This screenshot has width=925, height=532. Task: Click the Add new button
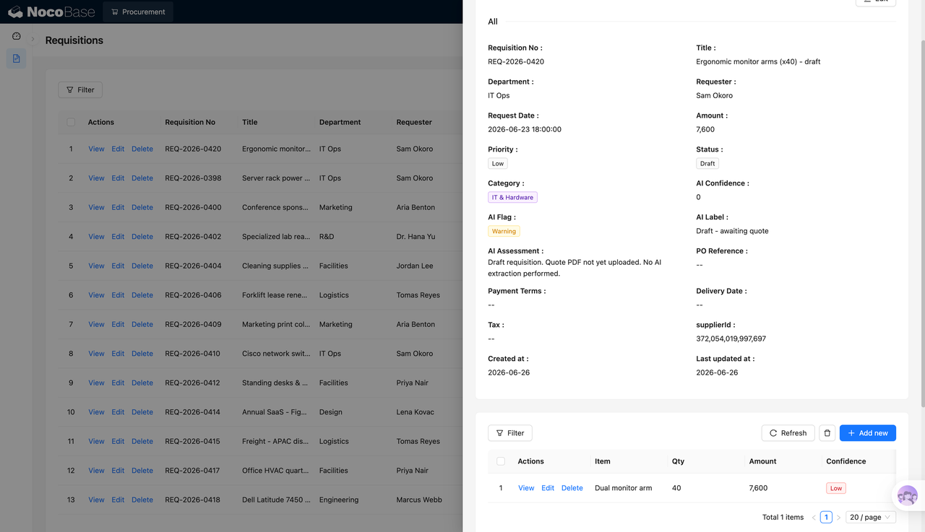[868, 433]
